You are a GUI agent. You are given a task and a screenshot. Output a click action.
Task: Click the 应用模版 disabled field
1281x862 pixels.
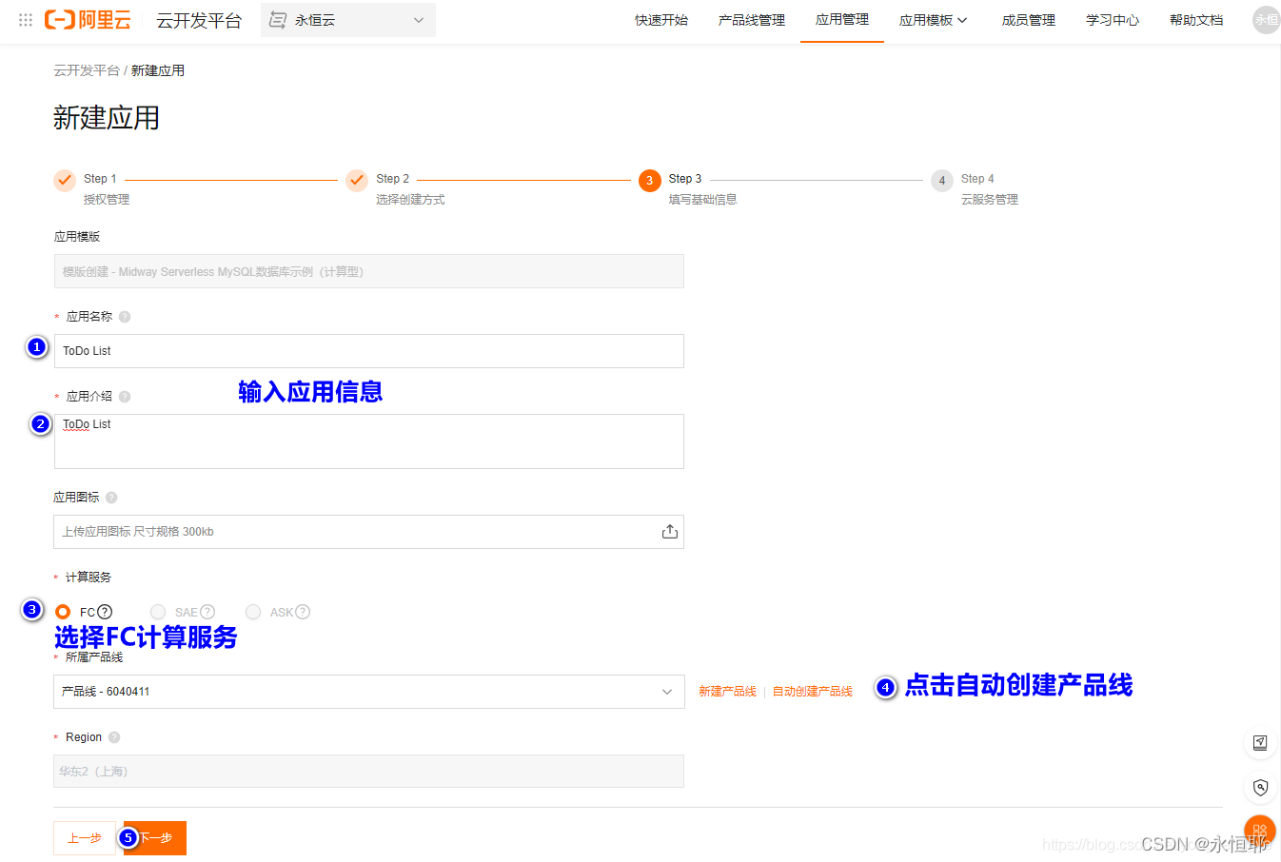tap(368, 271)
